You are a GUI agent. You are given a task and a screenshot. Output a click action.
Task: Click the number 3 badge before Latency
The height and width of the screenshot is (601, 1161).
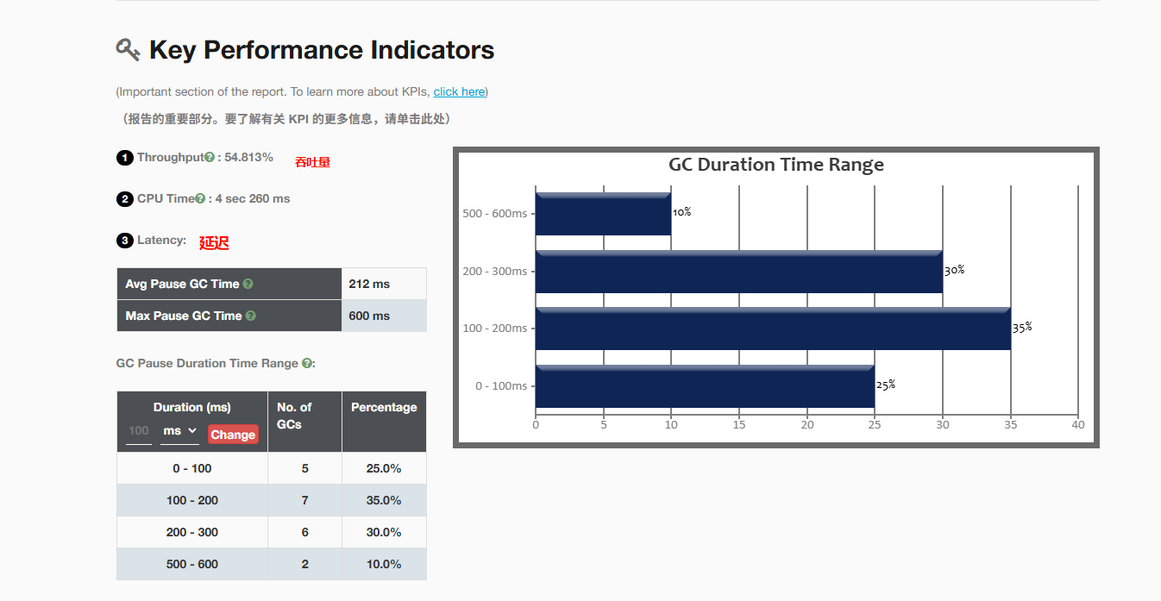pos(124,241)
